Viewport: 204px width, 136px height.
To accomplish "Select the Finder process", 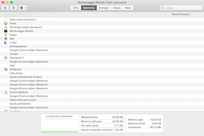I will [x=102, y=42].
